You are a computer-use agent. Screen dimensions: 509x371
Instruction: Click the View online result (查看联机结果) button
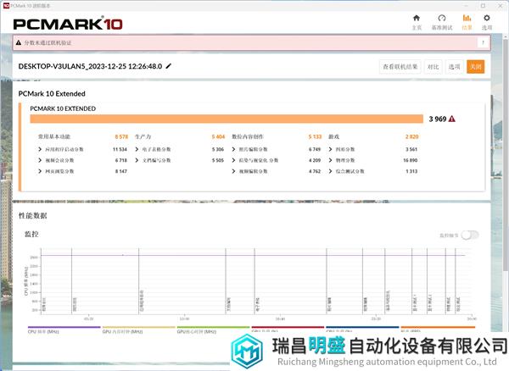tap(400, 67)
